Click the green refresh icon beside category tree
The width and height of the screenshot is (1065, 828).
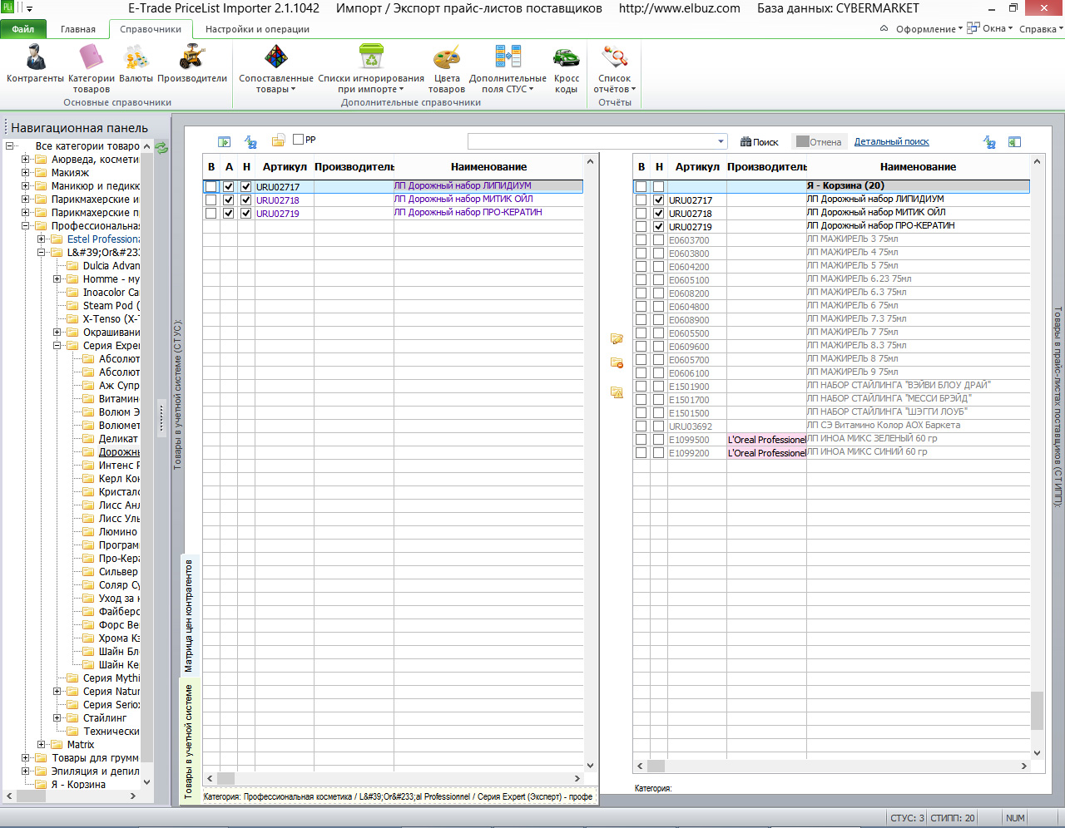point(161,148)
